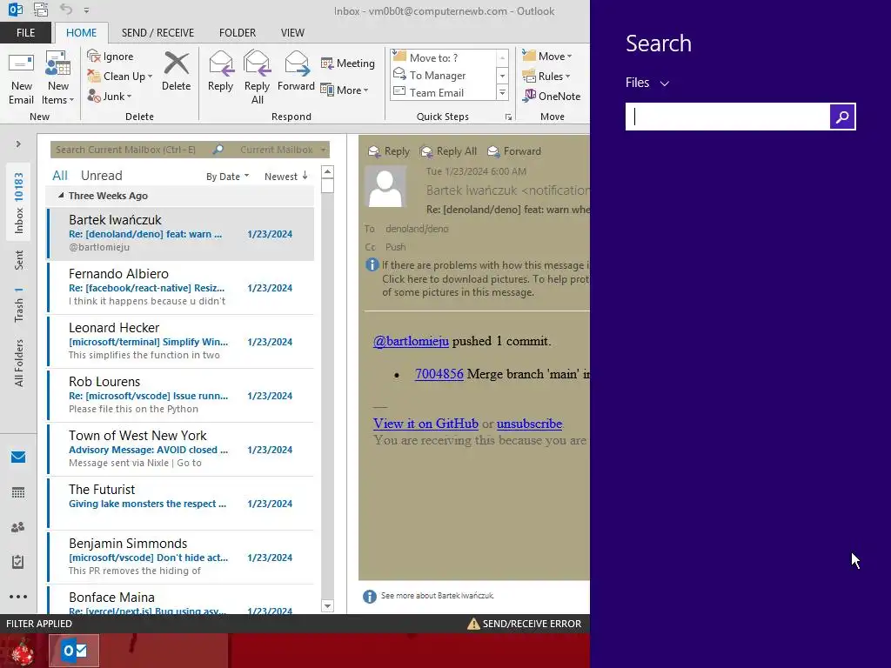Image resolution: width=891 pixels, height=668 pixels.
Task: Open the Quick Steps dialog launcher
Action: point(508,117)
